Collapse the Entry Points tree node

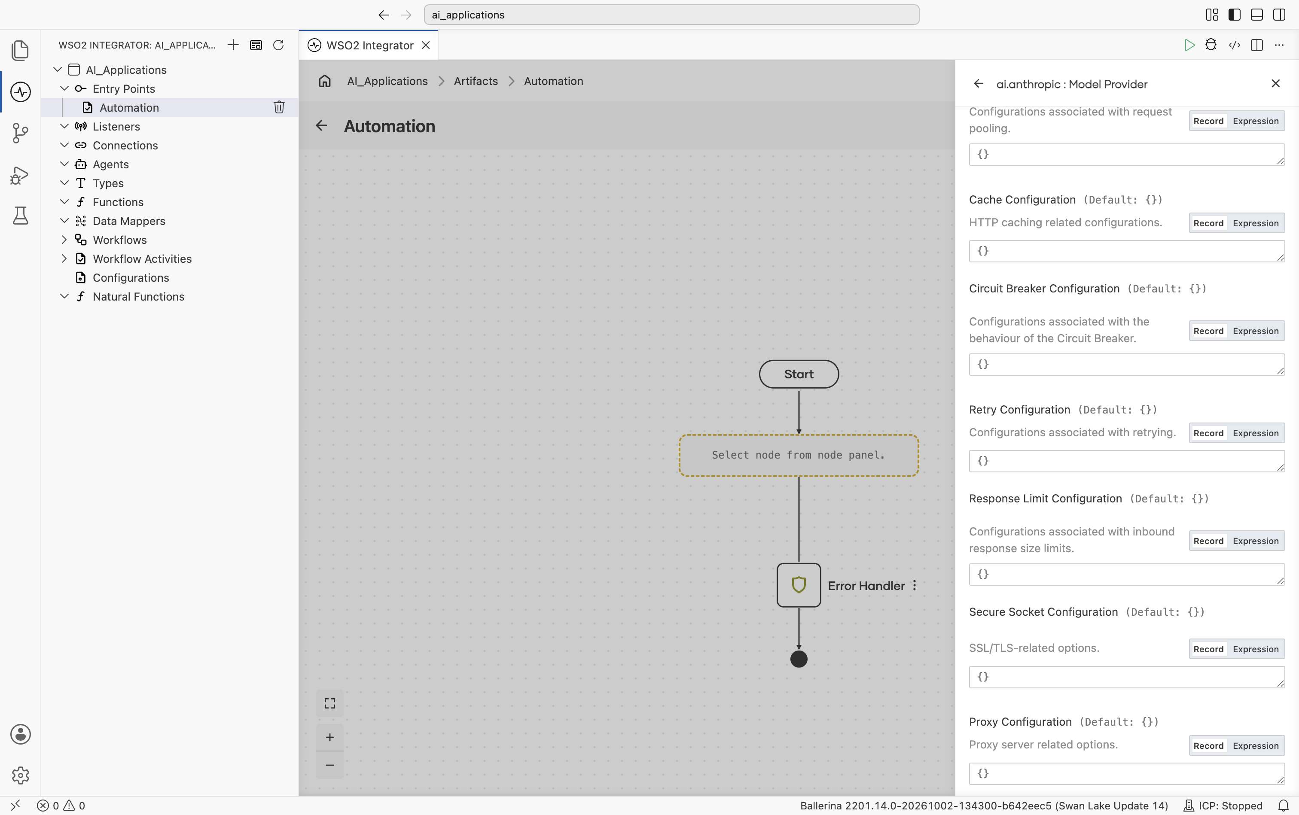click(x=64, y=88)
